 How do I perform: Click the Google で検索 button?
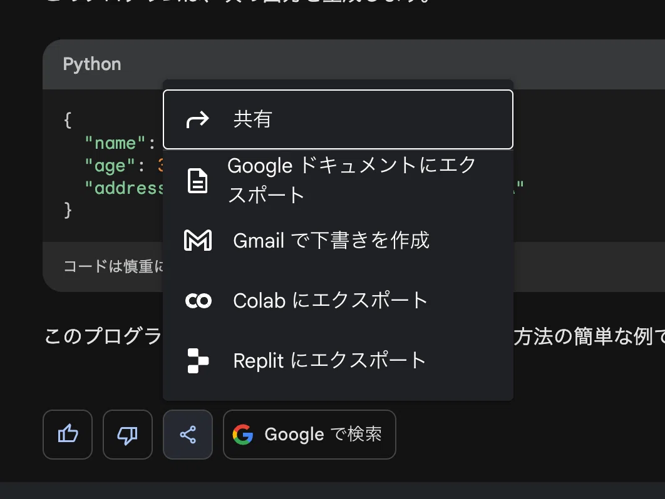[x=309, y=434]
